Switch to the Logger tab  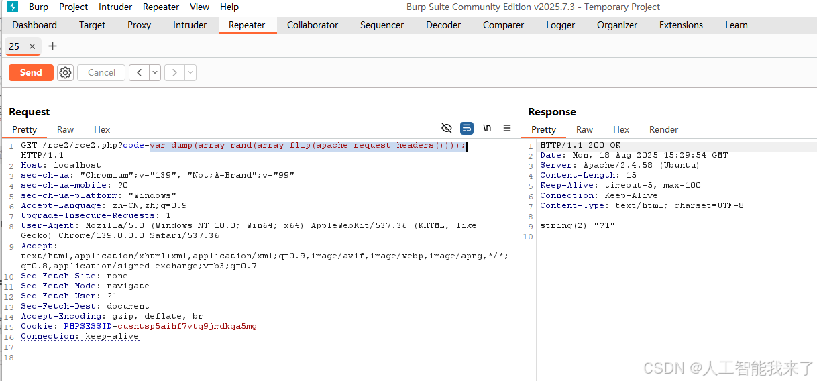[561, 25]
